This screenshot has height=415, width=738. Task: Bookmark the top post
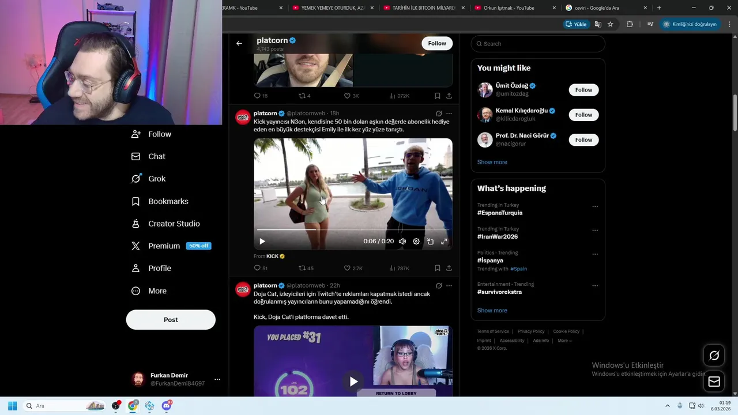(437, 96)
